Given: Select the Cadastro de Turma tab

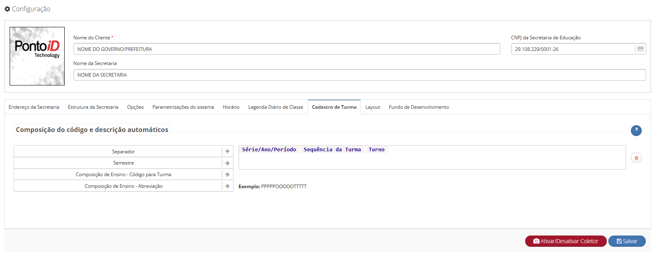Looking at the screenshot, I should pyautogui.click(x=334, y=107).
